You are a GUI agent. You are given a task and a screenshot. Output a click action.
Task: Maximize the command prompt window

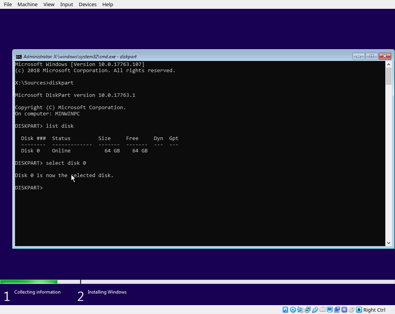pos(371,56)
